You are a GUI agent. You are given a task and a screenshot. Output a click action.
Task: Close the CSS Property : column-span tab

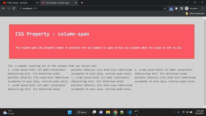(76, 3)
